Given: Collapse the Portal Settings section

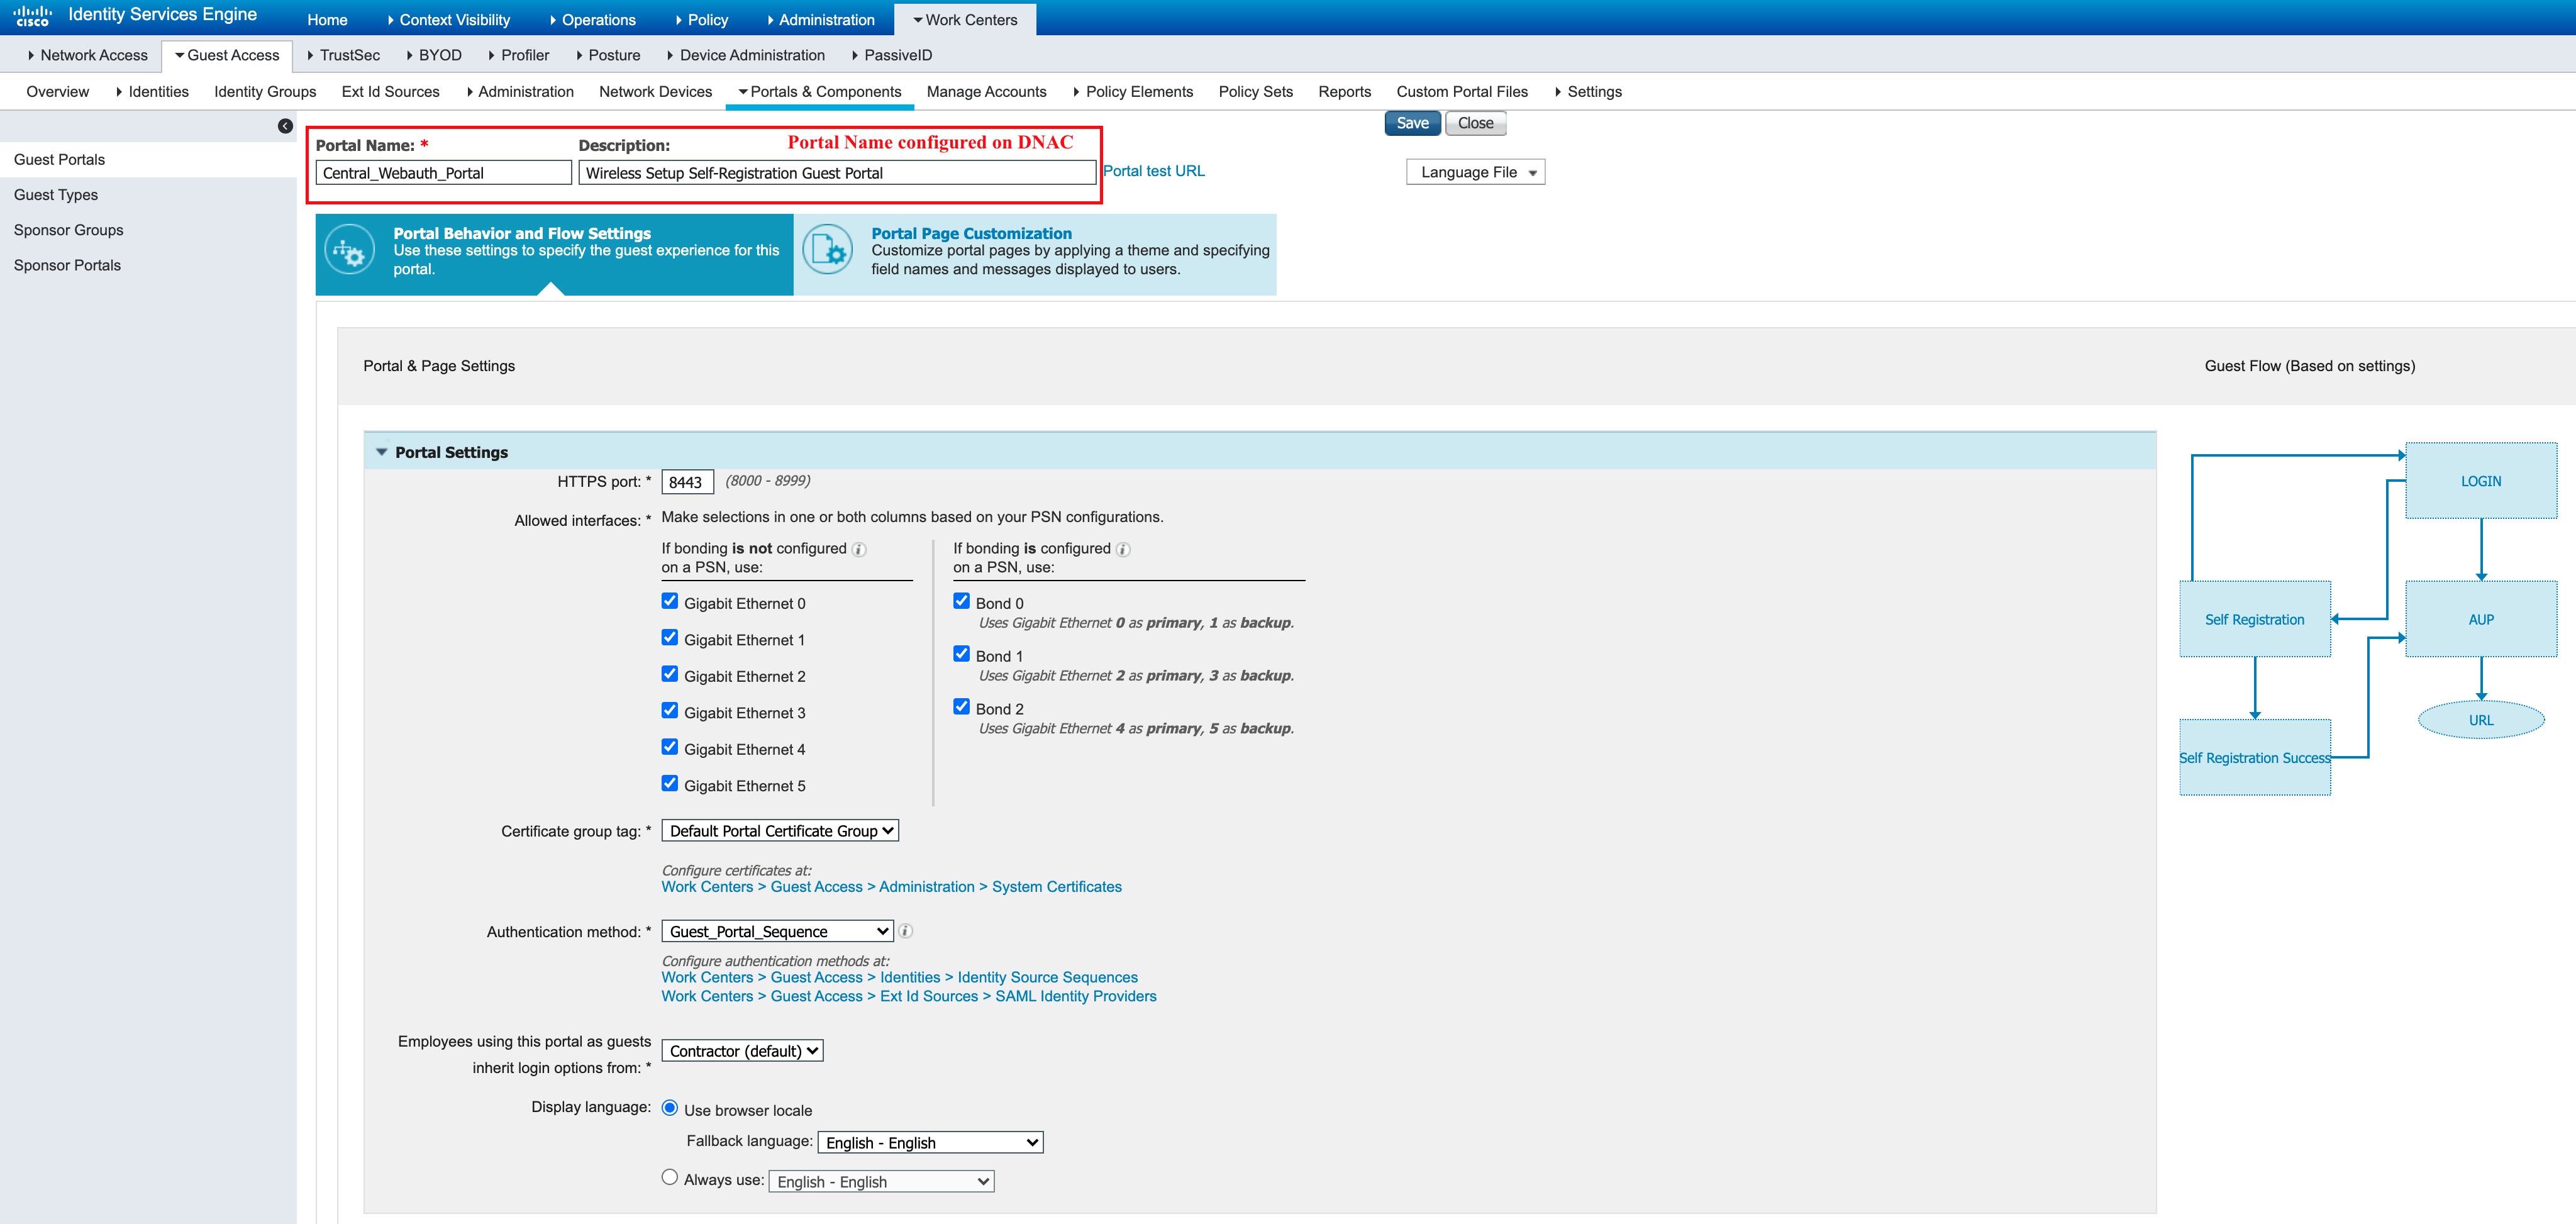Looking at the screenshot, I should [x=381, y=452].
